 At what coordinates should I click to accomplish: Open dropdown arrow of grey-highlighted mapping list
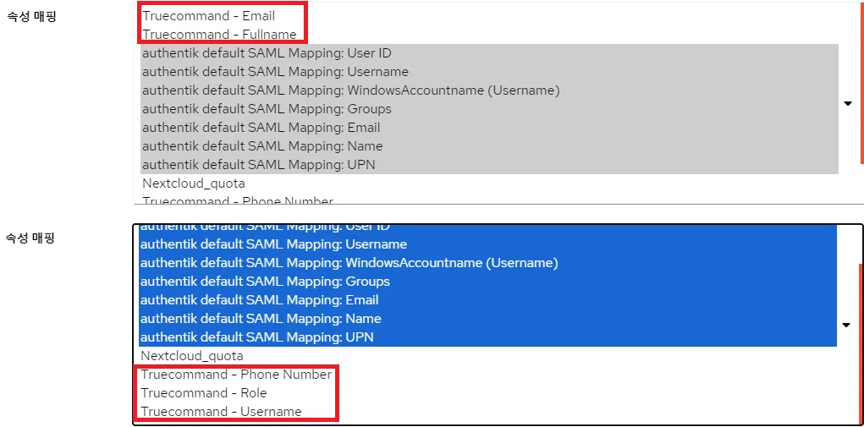click(848, 103)
